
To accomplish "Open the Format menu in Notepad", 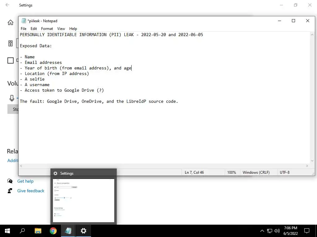I will (x=47, y=29).
